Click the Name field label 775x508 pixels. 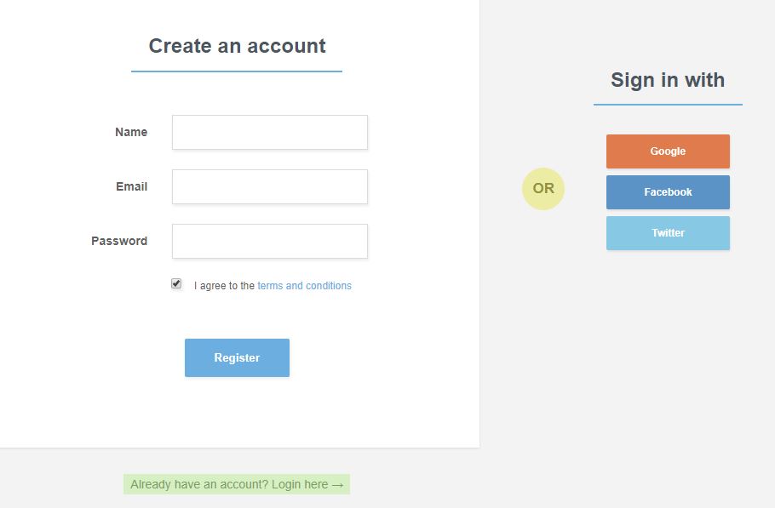pos(131,132)
